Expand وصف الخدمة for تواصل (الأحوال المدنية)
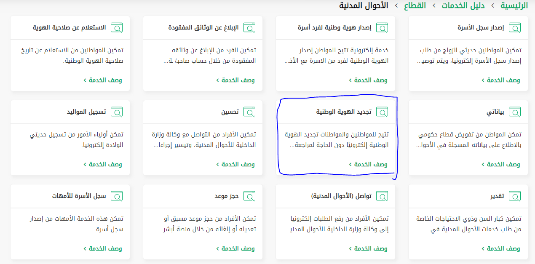Screen dimensions: 535x264 (368, 248)
